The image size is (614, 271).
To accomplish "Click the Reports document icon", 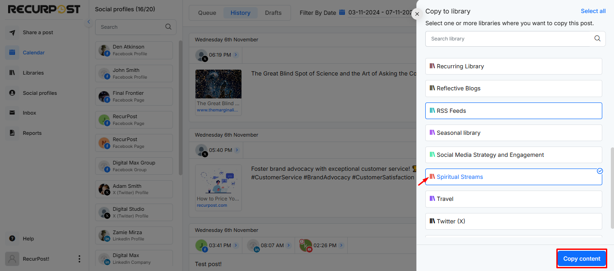I will pos(12,133).
